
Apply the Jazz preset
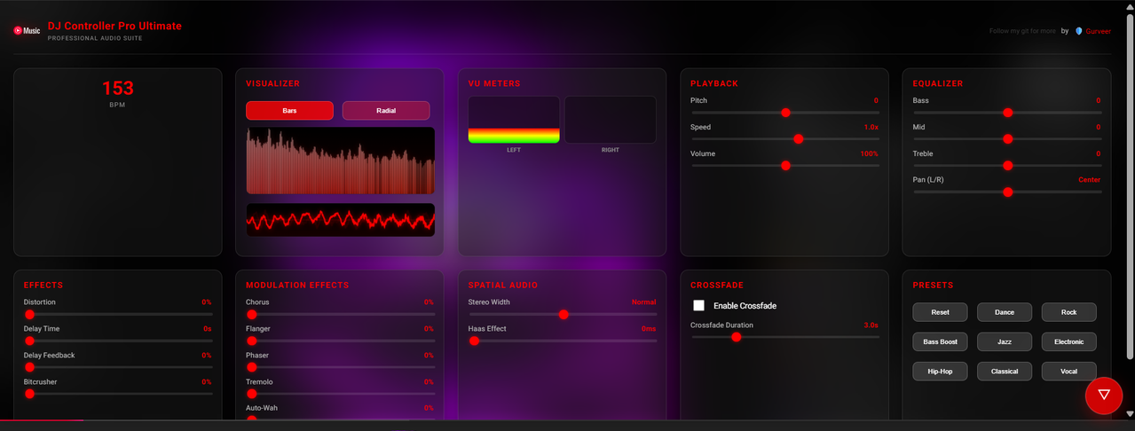(x=1005, y=341)
